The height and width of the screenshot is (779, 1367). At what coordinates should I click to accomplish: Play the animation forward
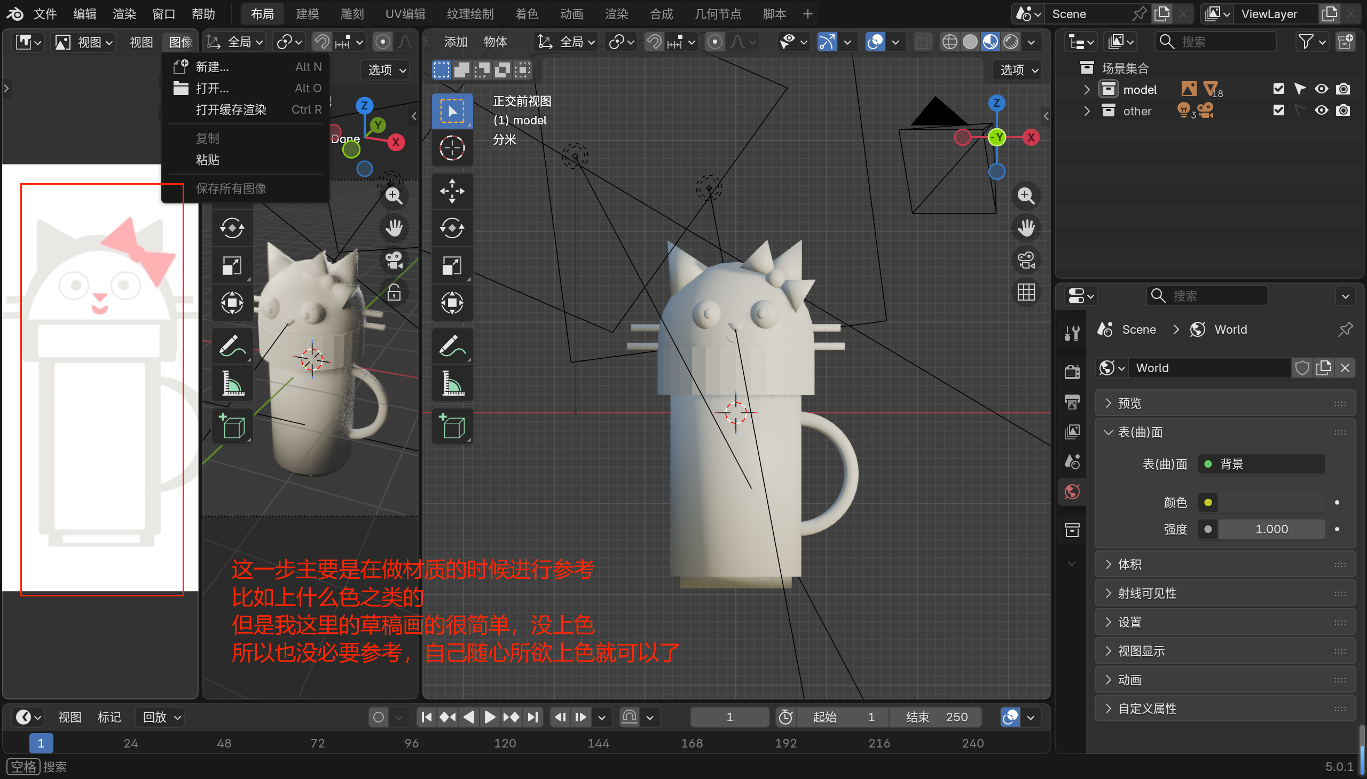489,717
